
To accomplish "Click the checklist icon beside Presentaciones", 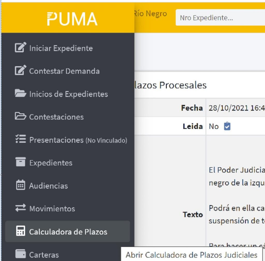I will [x=21, y=139].
